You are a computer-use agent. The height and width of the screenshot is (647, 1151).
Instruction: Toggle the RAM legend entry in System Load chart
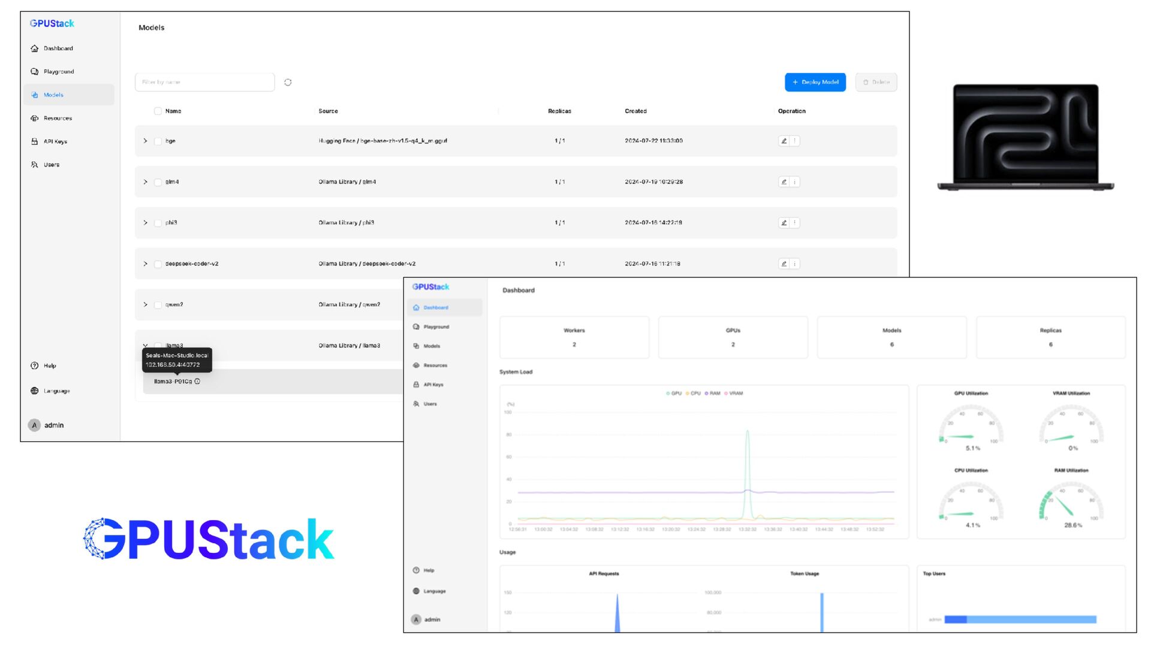pyautogui.click(x=712, y=394)
